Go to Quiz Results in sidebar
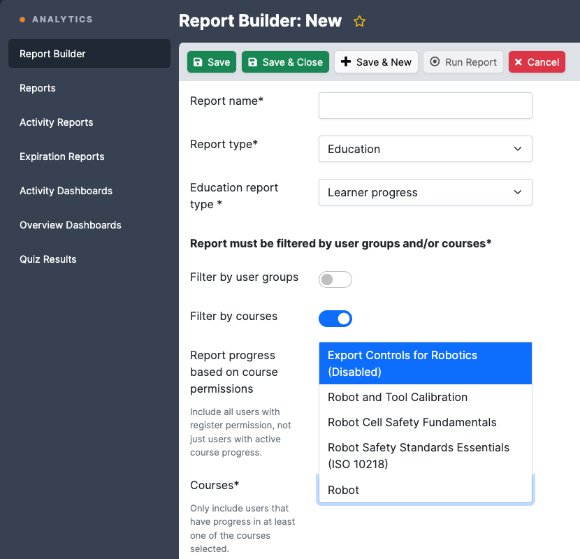Screen dimensions: 580x559 (x=48, y=259)
